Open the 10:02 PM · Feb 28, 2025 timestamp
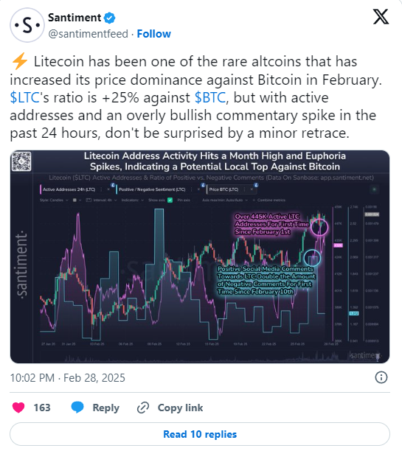 click(68, 377)
